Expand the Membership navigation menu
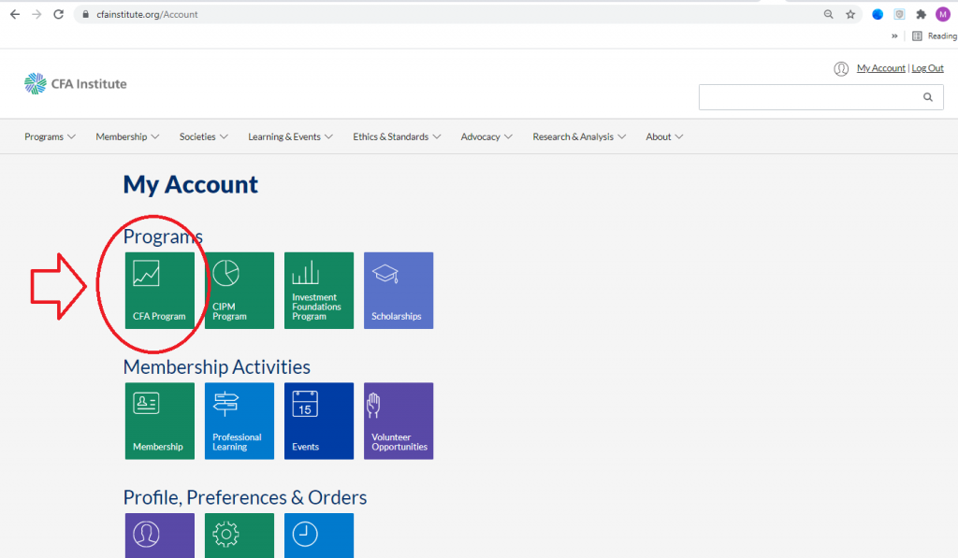 click(127, 136)
